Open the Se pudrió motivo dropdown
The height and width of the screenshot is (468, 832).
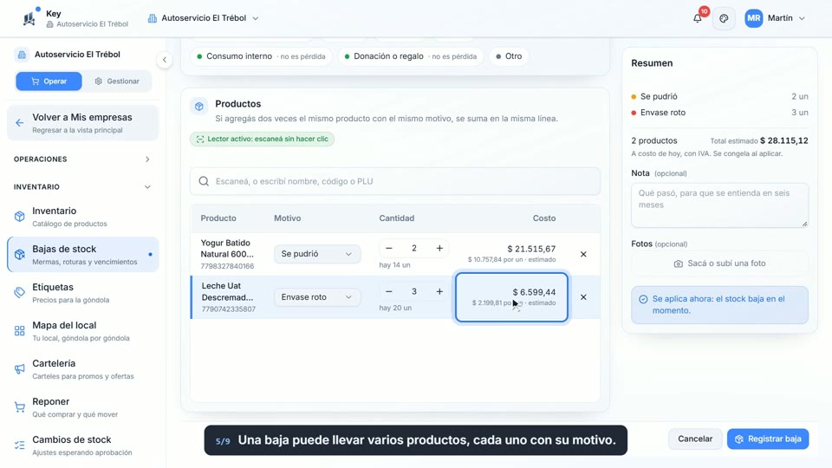click(x=317, y=254)
